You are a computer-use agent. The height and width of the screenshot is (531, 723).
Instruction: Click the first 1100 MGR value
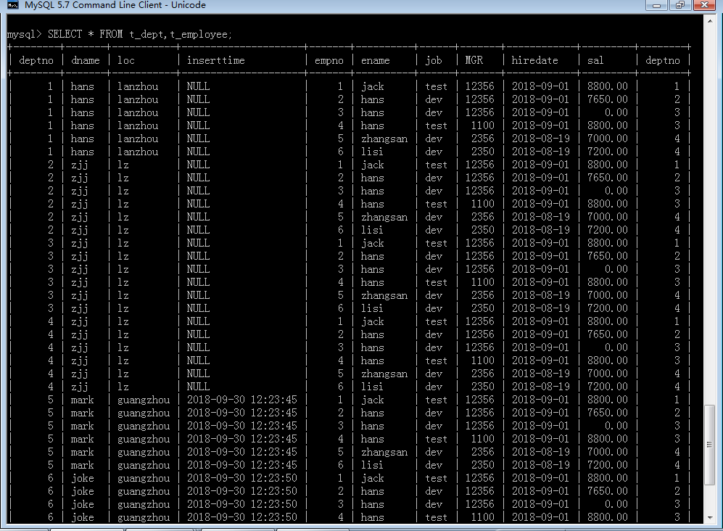(x=483, y=125)
